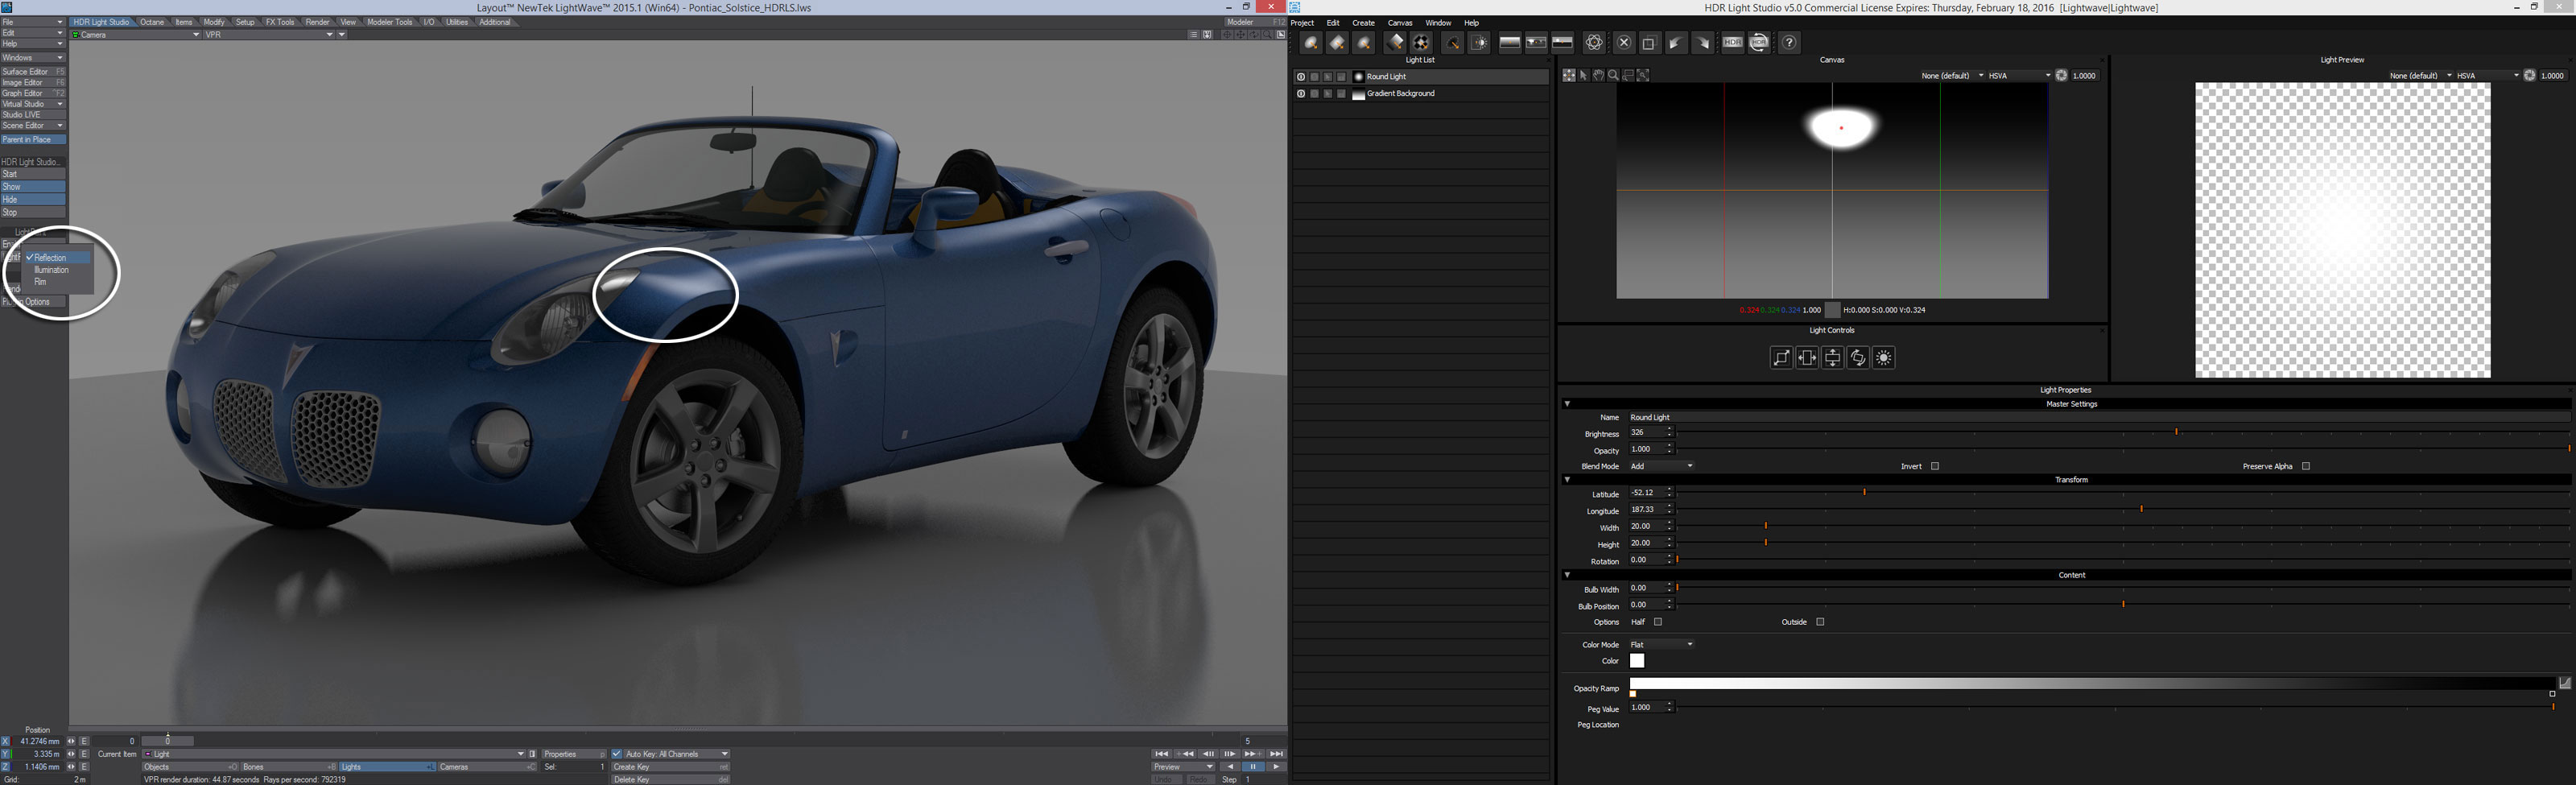This screenshot has width=2576, height=785.
Task: Click the first background strip icon after the sun icon
Action: (1510, 42)
